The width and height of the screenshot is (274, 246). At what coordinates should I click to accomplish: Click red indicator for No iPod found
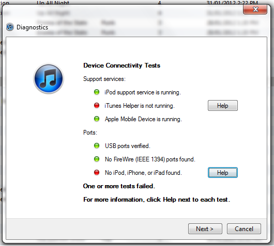tap(97, 172)
